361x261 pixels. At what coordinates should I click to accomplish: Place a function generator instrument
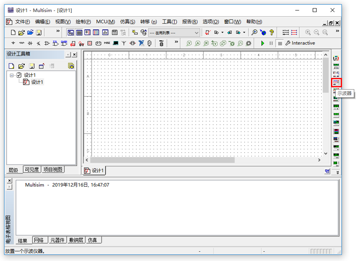pos(336,66)
